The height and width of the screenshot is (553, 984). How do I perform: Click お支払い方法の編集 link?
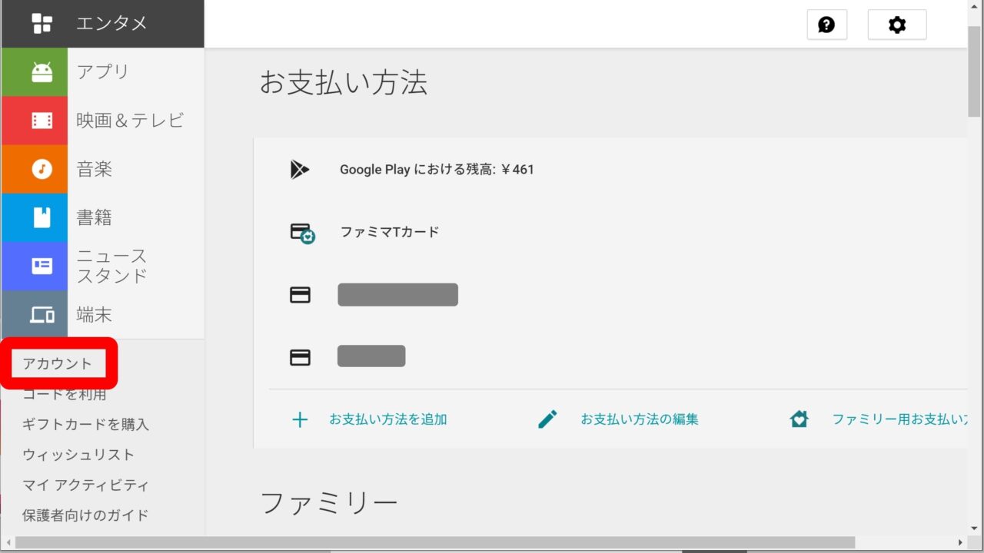639,419
